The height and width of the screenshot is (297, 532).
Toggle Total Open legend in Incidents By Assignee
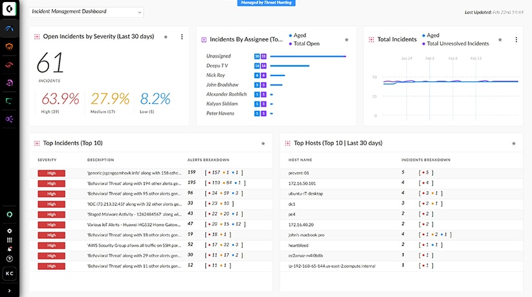coord(308,43)
